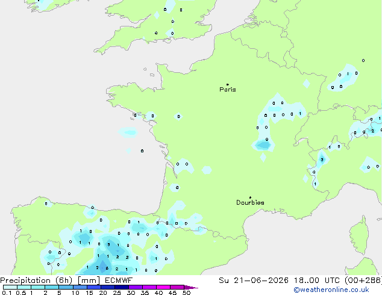Select the 30–35 mm purple swatch
Viewport: 382px width, 295px height.
[135, 287]
